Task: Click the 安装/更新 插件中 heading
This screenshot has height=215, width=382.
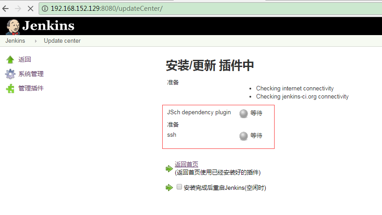Action: click(x=210, y=66)
